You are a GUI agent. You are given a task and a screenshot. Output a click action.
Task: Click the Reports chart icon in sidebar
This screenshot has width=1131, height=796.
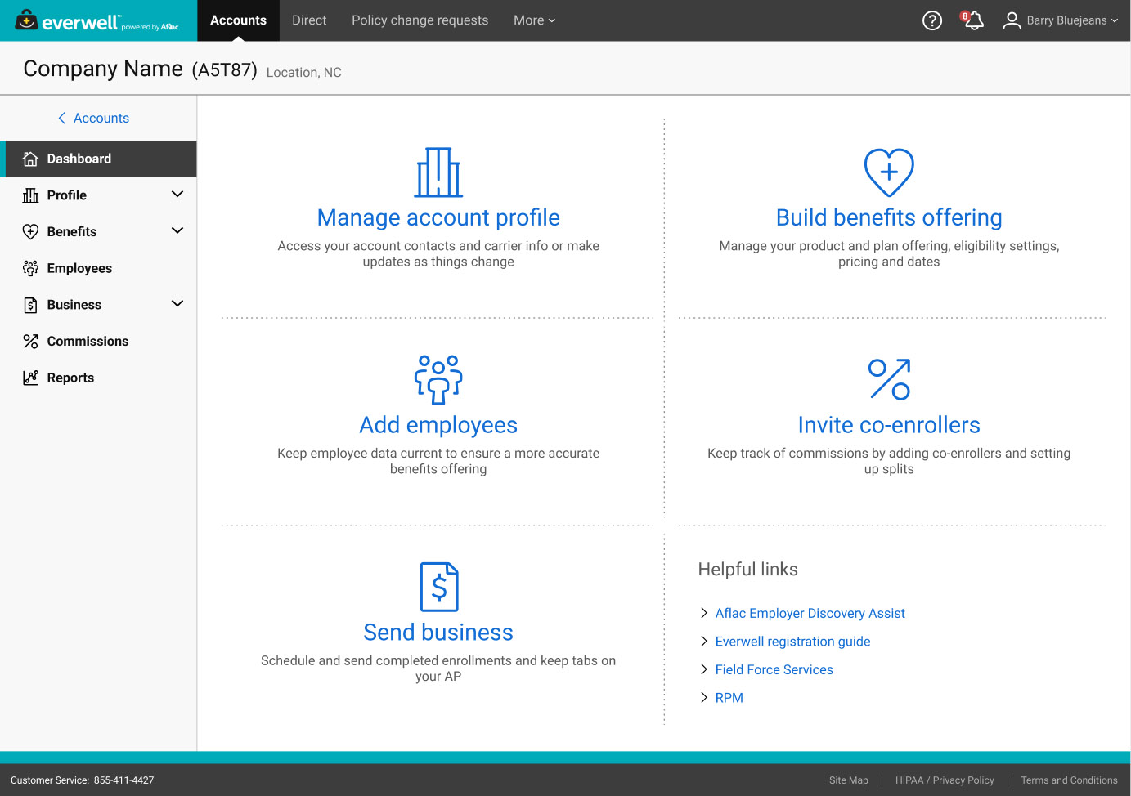pos(30,378)
